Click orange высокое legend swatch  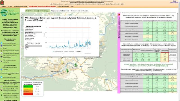click(x=28, y=92)
